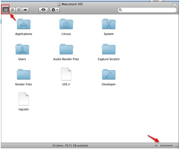Click the 'Users' label text
The image size is (179, 149).
tap(22, 59)
